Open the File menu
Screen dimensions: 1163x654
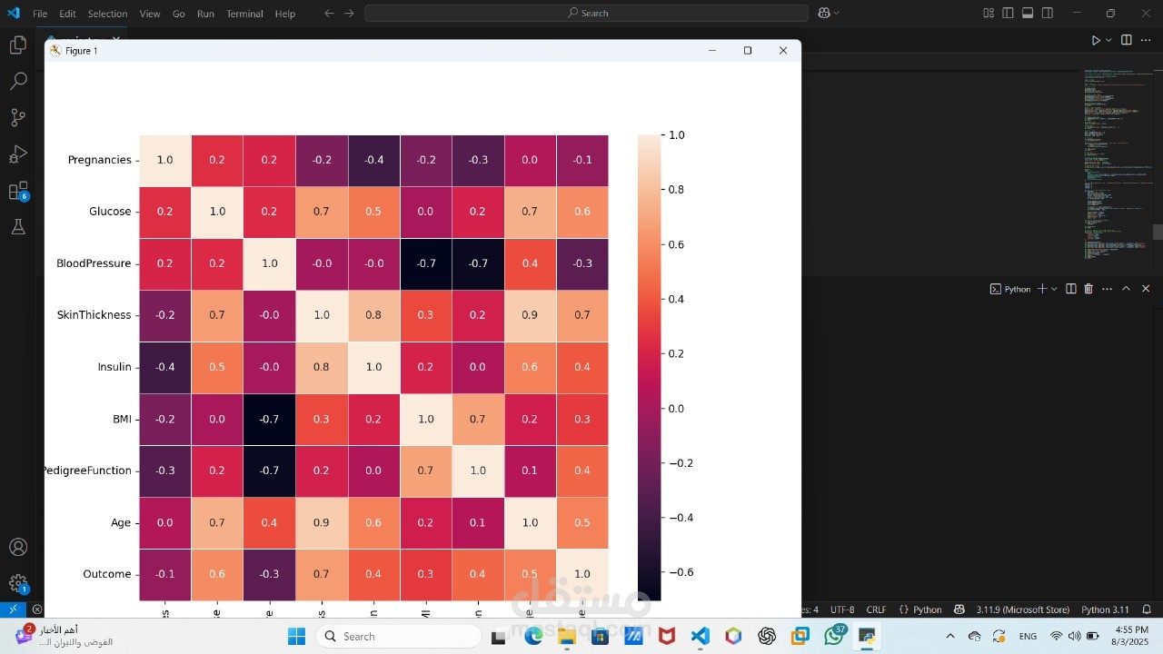[x=40, y=14]
